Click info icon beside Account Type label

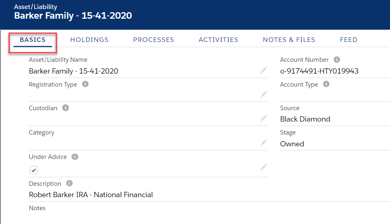point(326,84)
